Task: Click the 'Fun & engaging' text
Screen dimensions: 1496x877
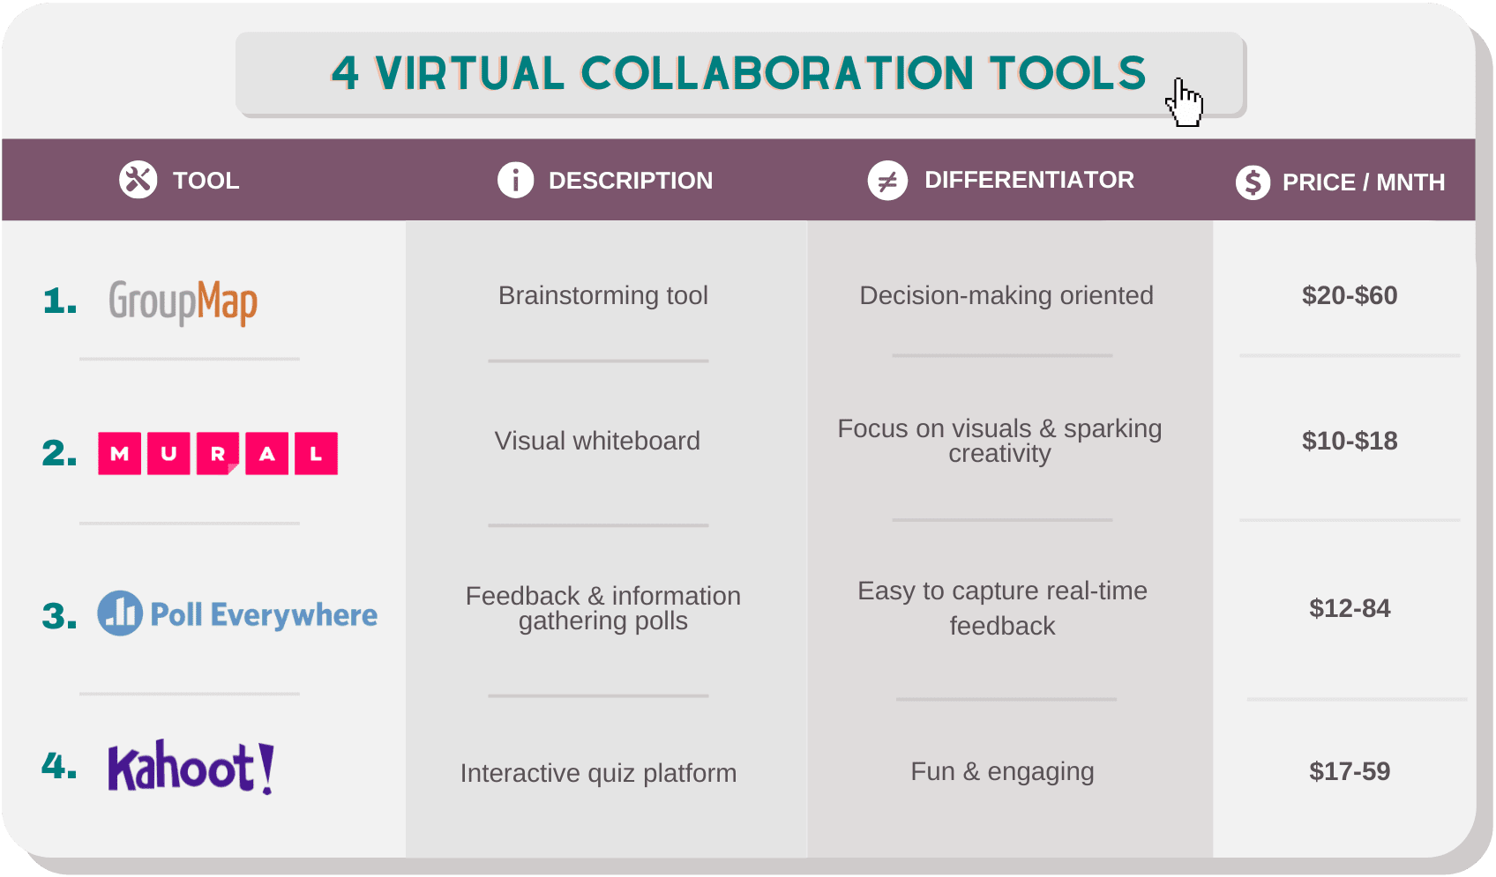Action: [1002, 771]
